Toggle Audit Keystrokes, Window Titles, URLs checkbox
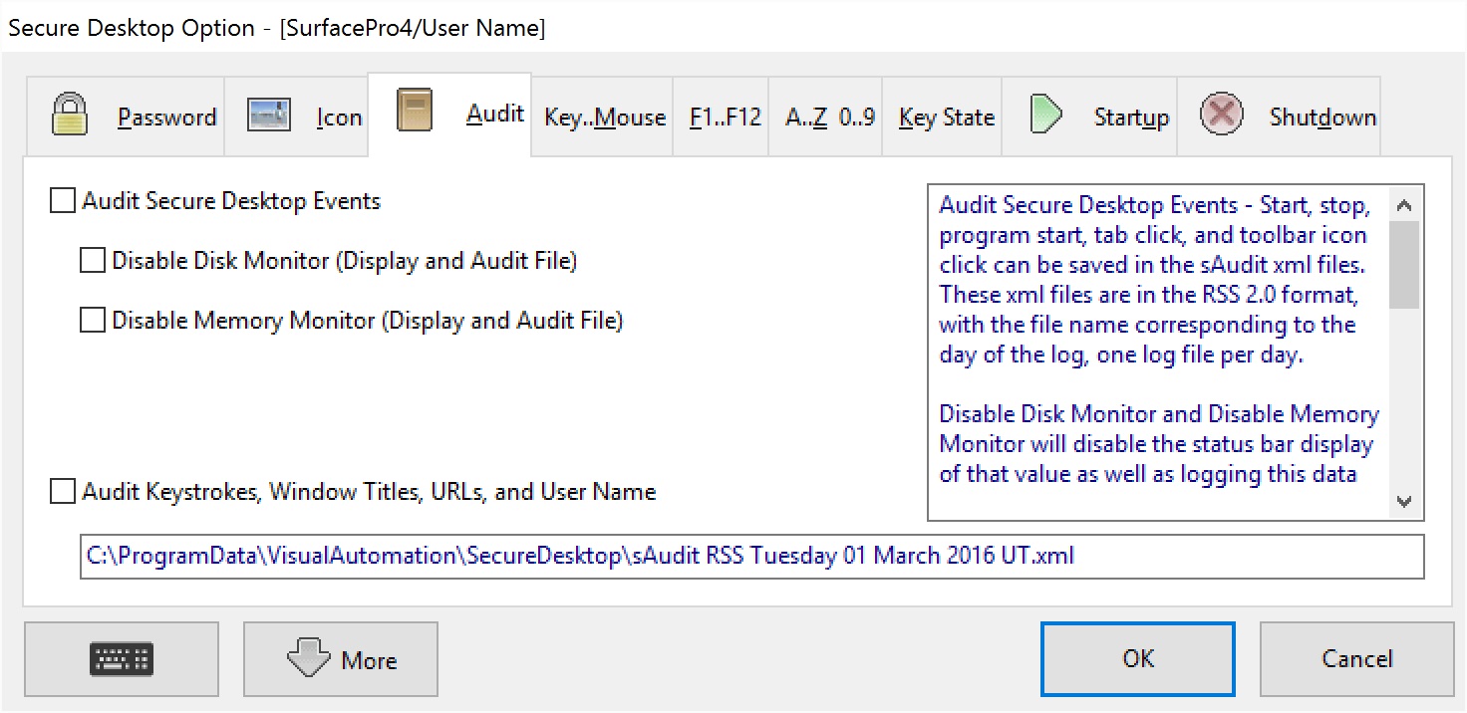The image size is (1467, 713). point(63,492)
